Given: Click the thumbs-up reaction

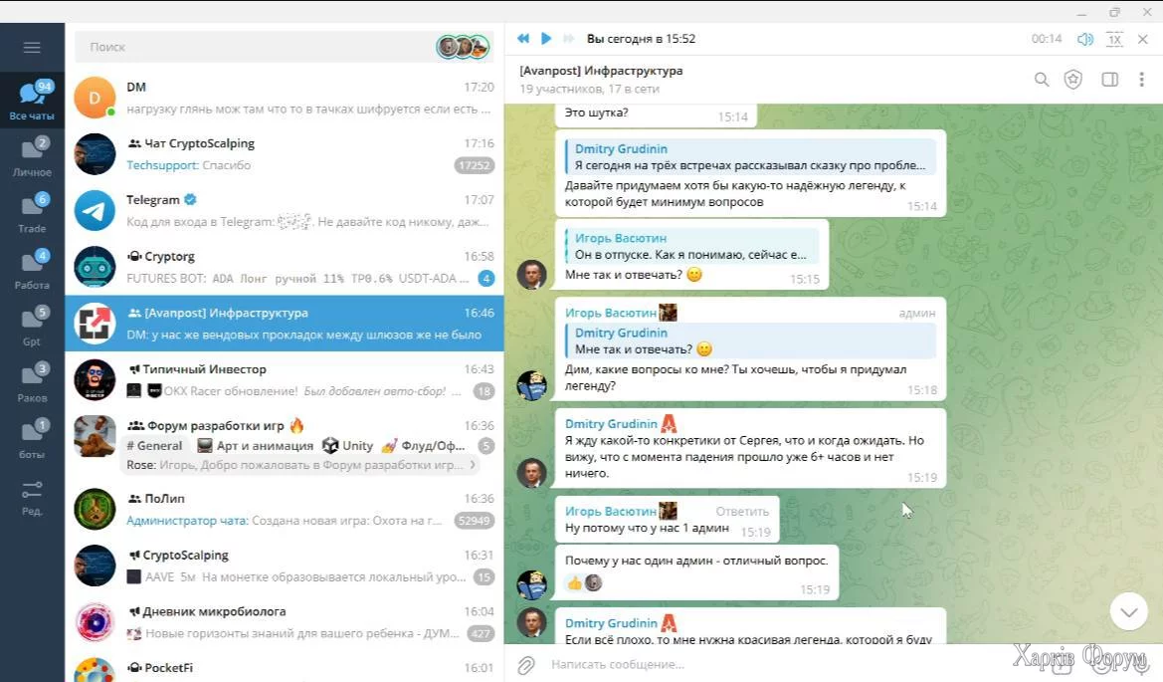Looking at the screenshot, I should [x=575, y=583].
